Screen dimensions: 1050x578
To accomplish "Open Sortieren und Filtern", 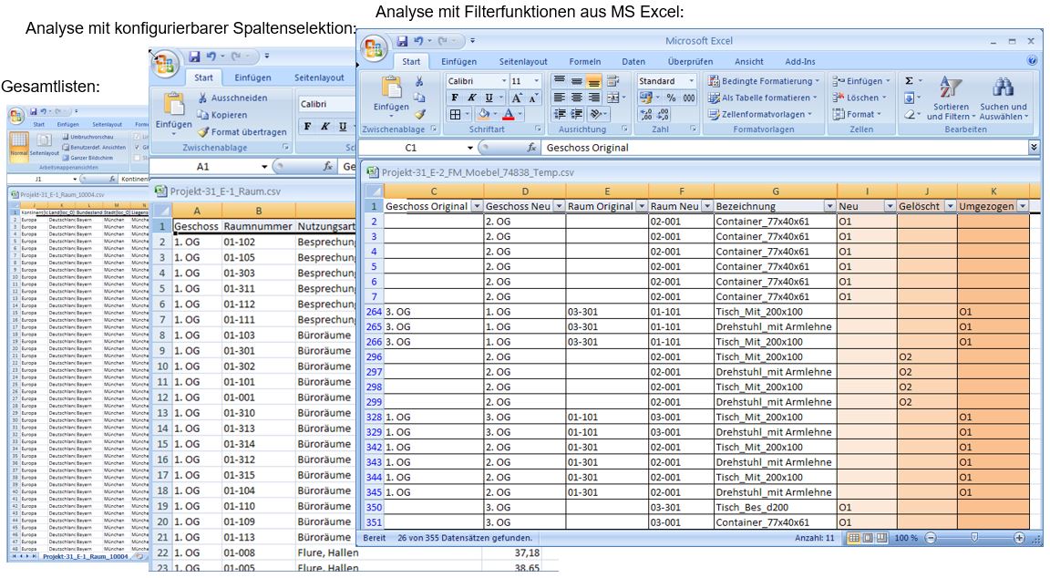I will (x=951, y=98).
